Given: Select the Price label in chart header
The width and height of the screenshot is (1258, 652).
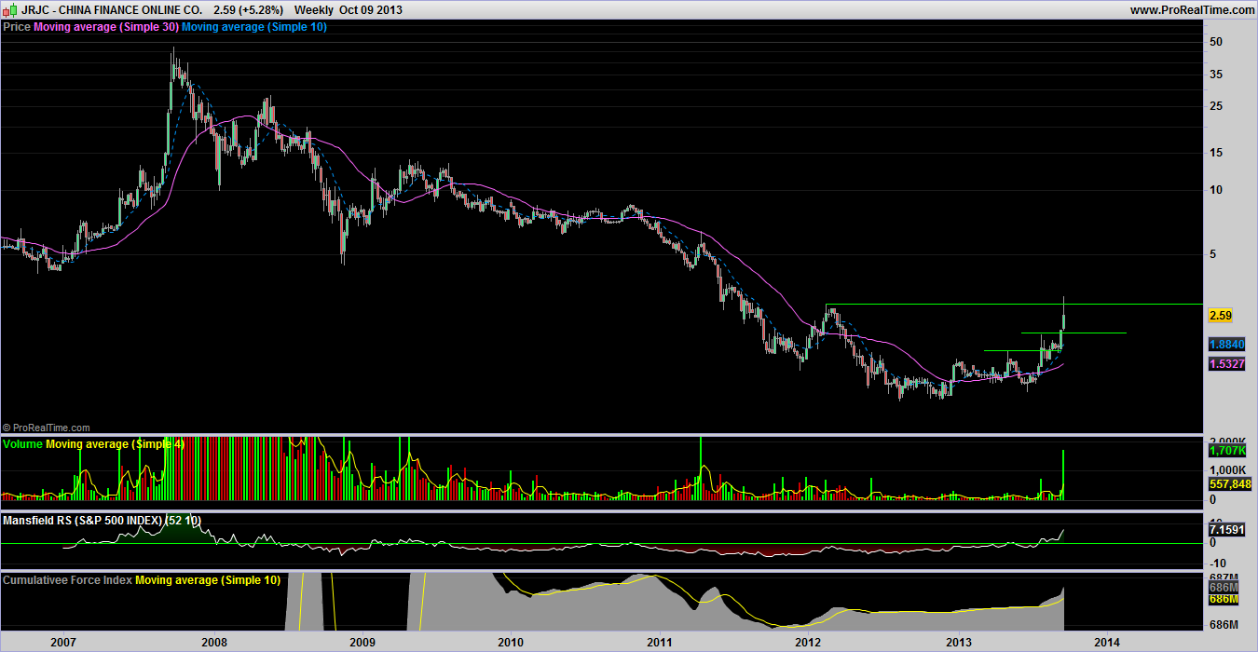Looking at the screenshot, I should point(17,27).
